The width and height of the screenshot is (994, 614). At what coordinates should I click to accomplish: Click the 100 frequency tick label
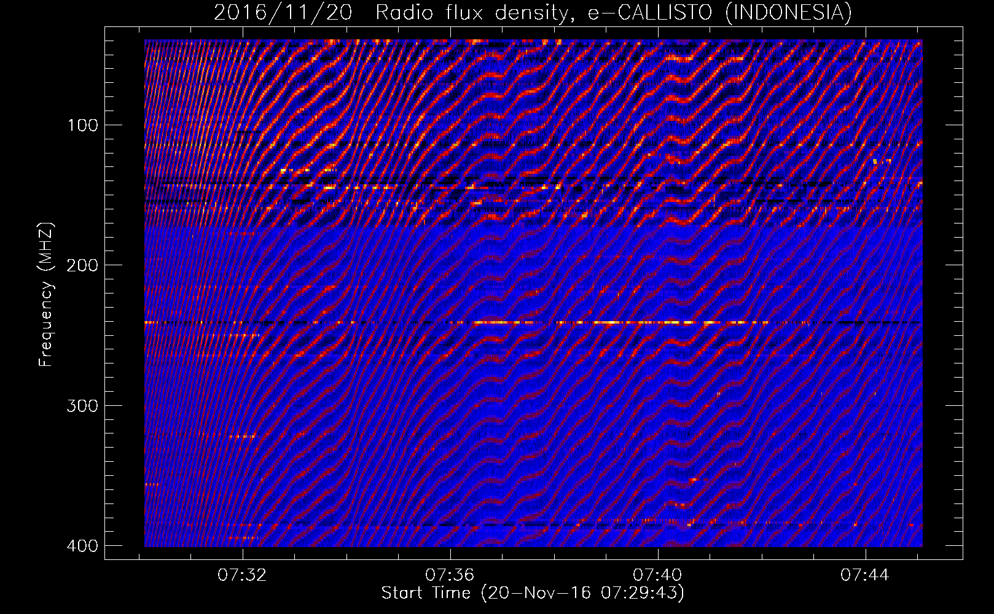coord(82,126)
